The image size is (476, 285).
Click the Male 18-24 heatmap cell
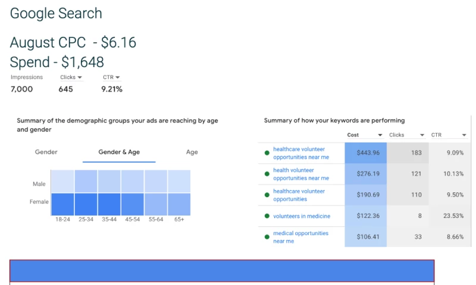tap(62, 181)
